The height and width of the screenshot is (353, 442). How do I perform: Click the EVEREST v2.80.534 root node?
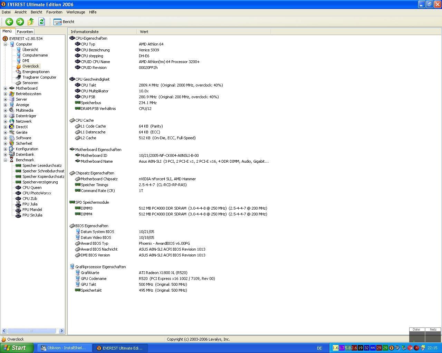click(x=26, y=39)
